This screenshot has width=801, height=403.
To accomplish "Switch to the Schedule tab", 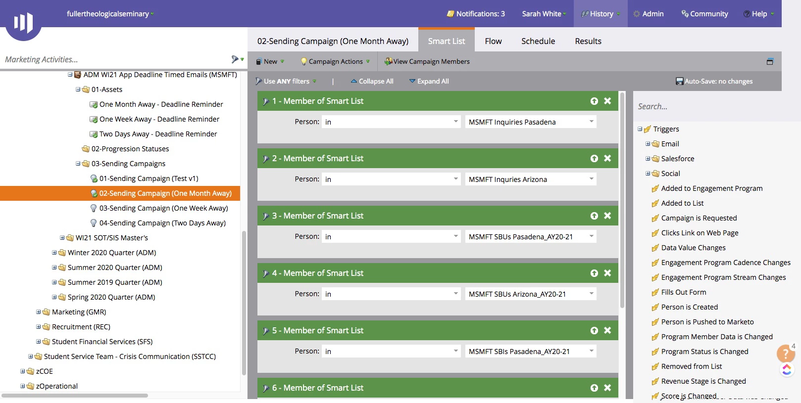I will [538, 41].
